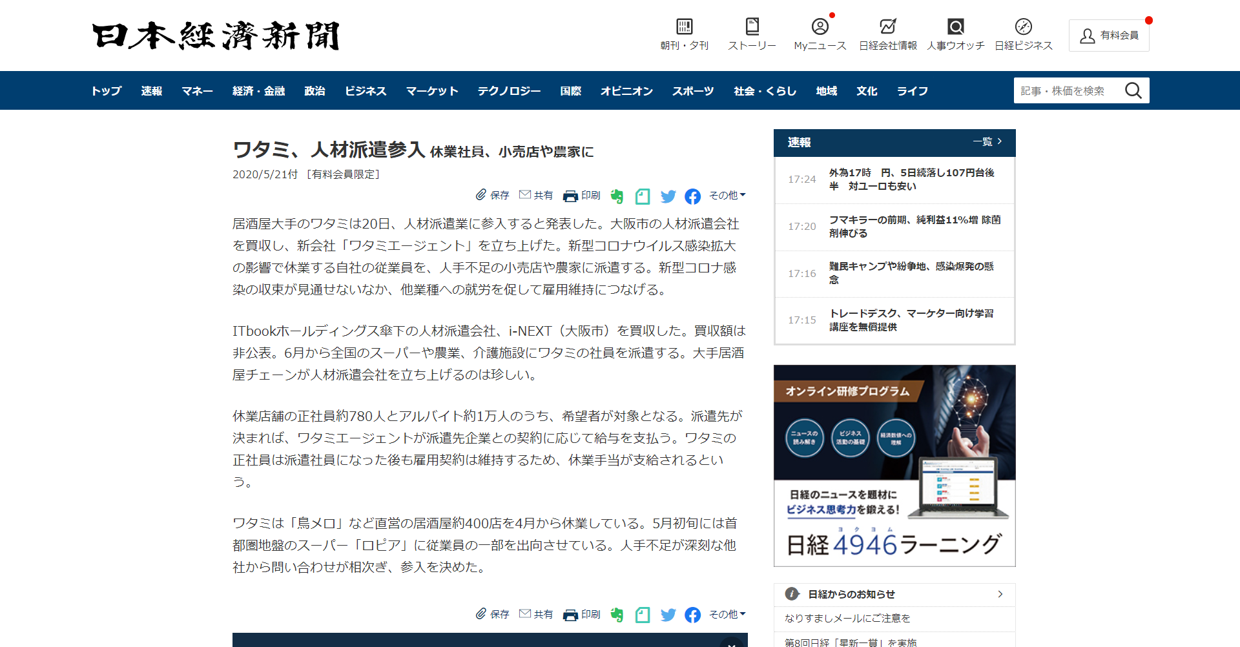The image size is (1240, 647).
Task: Open the 朝刊・夕刊 newspaper icon
Action: [x=684, y=26]
